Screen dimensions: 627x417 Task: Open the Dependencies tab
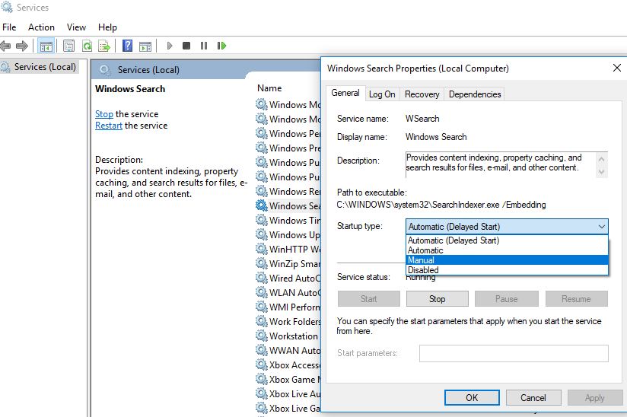pos(475,94)
